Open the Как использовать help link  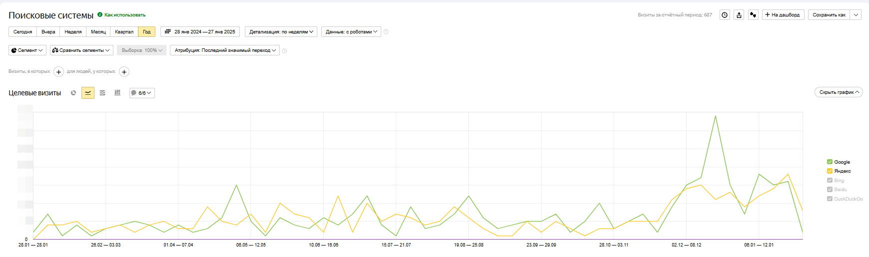coord(124,15)
